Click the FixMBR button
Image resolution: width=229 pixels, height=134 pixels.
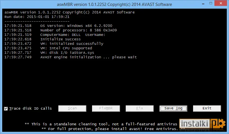(106, 108)
